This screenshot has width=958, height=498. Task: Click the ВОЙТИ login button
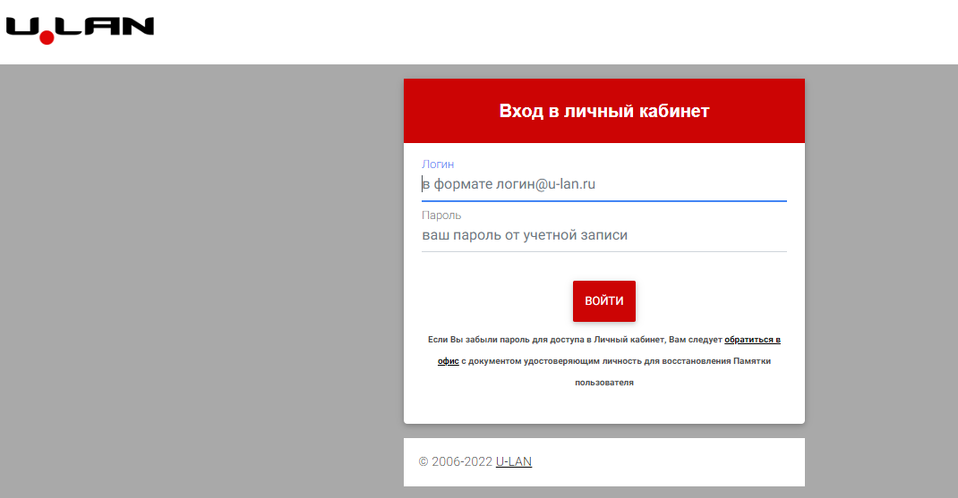point(603,301)
